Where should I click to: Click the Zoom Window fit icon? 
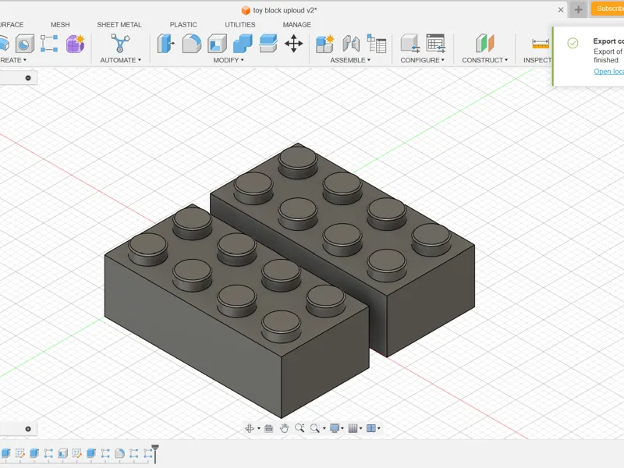click(x=315, y=428)
